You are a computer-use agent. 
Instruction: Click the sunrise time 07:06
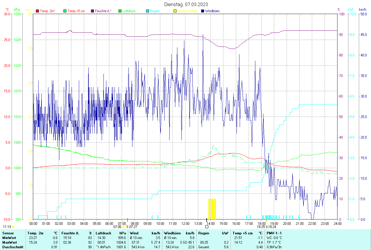coord(117,227)
